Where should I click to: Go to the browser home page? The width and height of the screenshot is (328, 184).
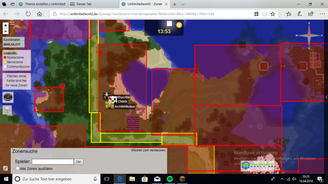click(39, 14)
